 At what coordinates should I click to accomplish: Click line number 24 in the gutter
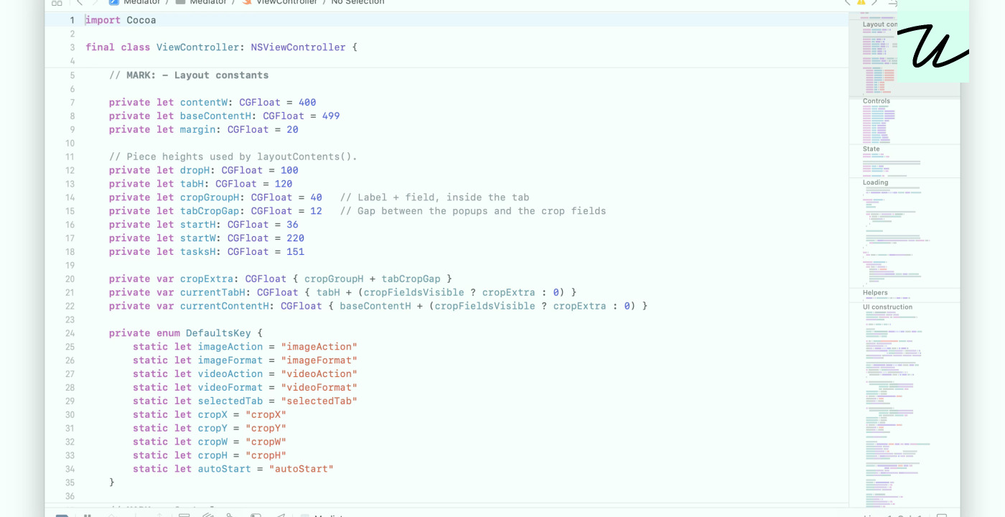[70, 333]
